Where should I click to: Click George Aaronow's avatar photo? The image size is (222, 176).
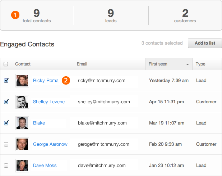tap(22, 144)
